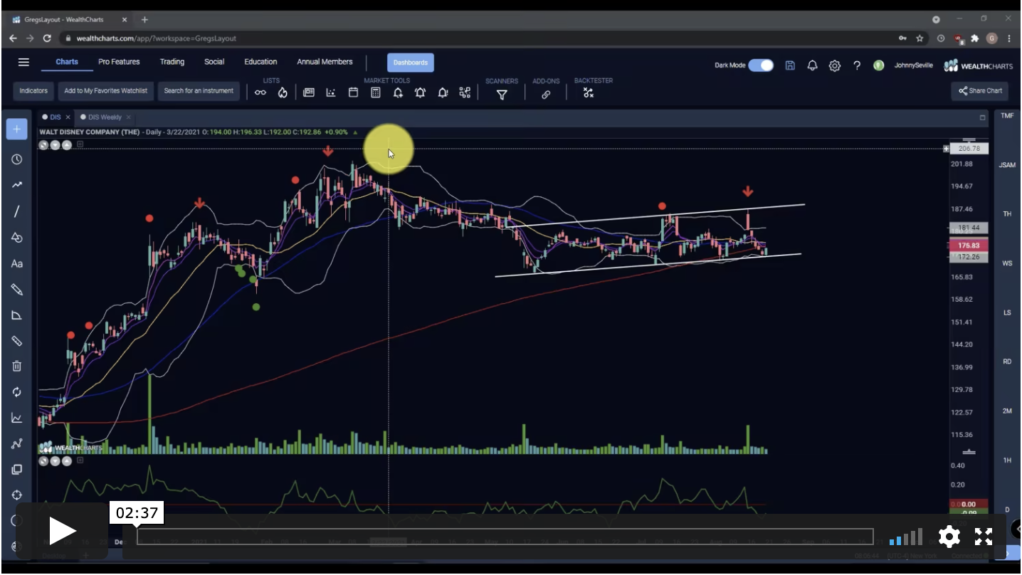Toggle the Dark Mode switch
The height and width of the screenshot is (575, 1022).
click(761, 65)
